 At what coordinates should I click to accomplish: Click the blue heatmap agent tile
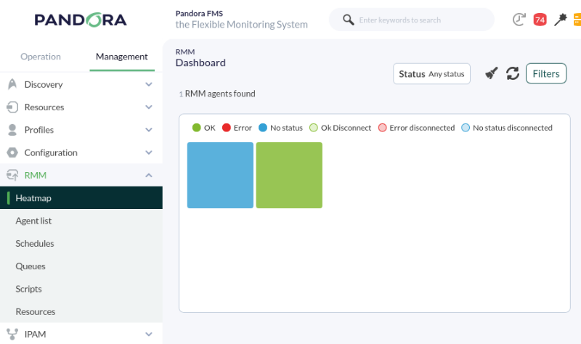[220, 175]
